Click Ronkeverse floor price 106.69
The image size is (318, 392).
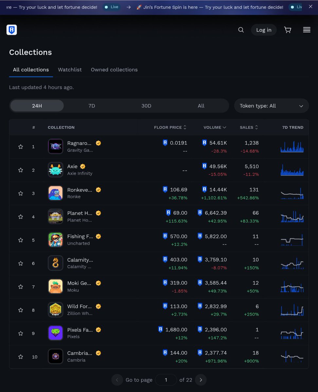click(179, 189)
